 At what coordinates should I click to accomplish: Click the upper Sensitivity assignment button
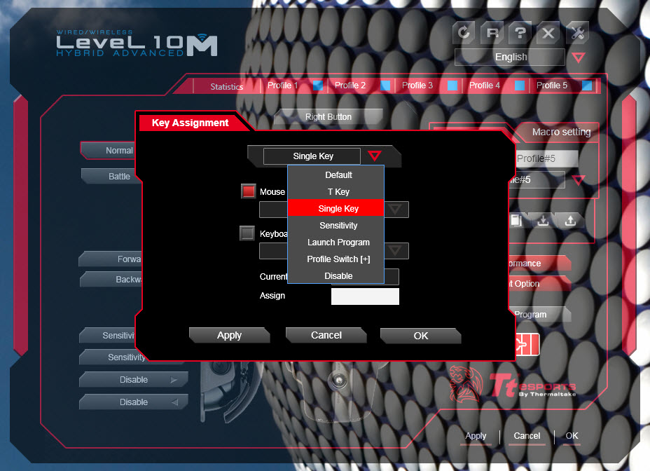click(109, 335)
